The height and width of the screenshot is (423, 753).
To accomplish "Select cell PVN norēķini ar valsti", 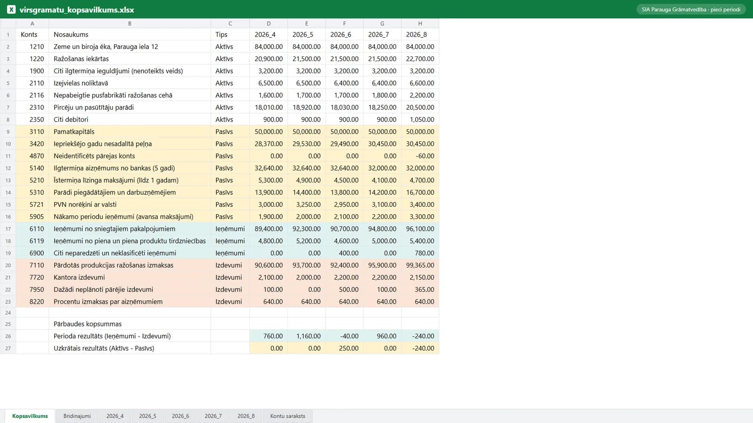I will pos(130,204).
